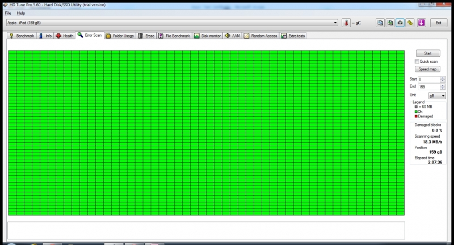Viewport: 454px width, 245px height.
Task: Open the Unit gB dropdown
Action: [x=437, y=96]
